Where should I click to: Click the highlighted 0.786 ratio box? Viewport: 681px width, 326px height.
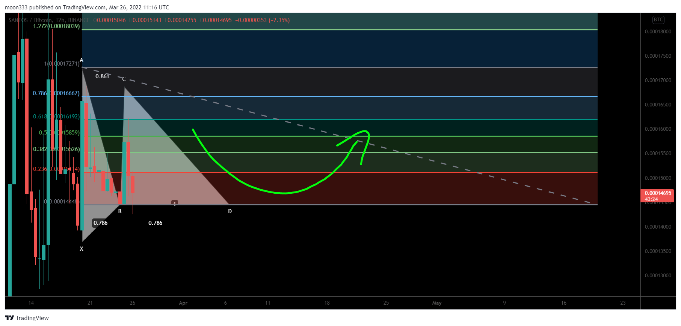[x=101, y=223]
